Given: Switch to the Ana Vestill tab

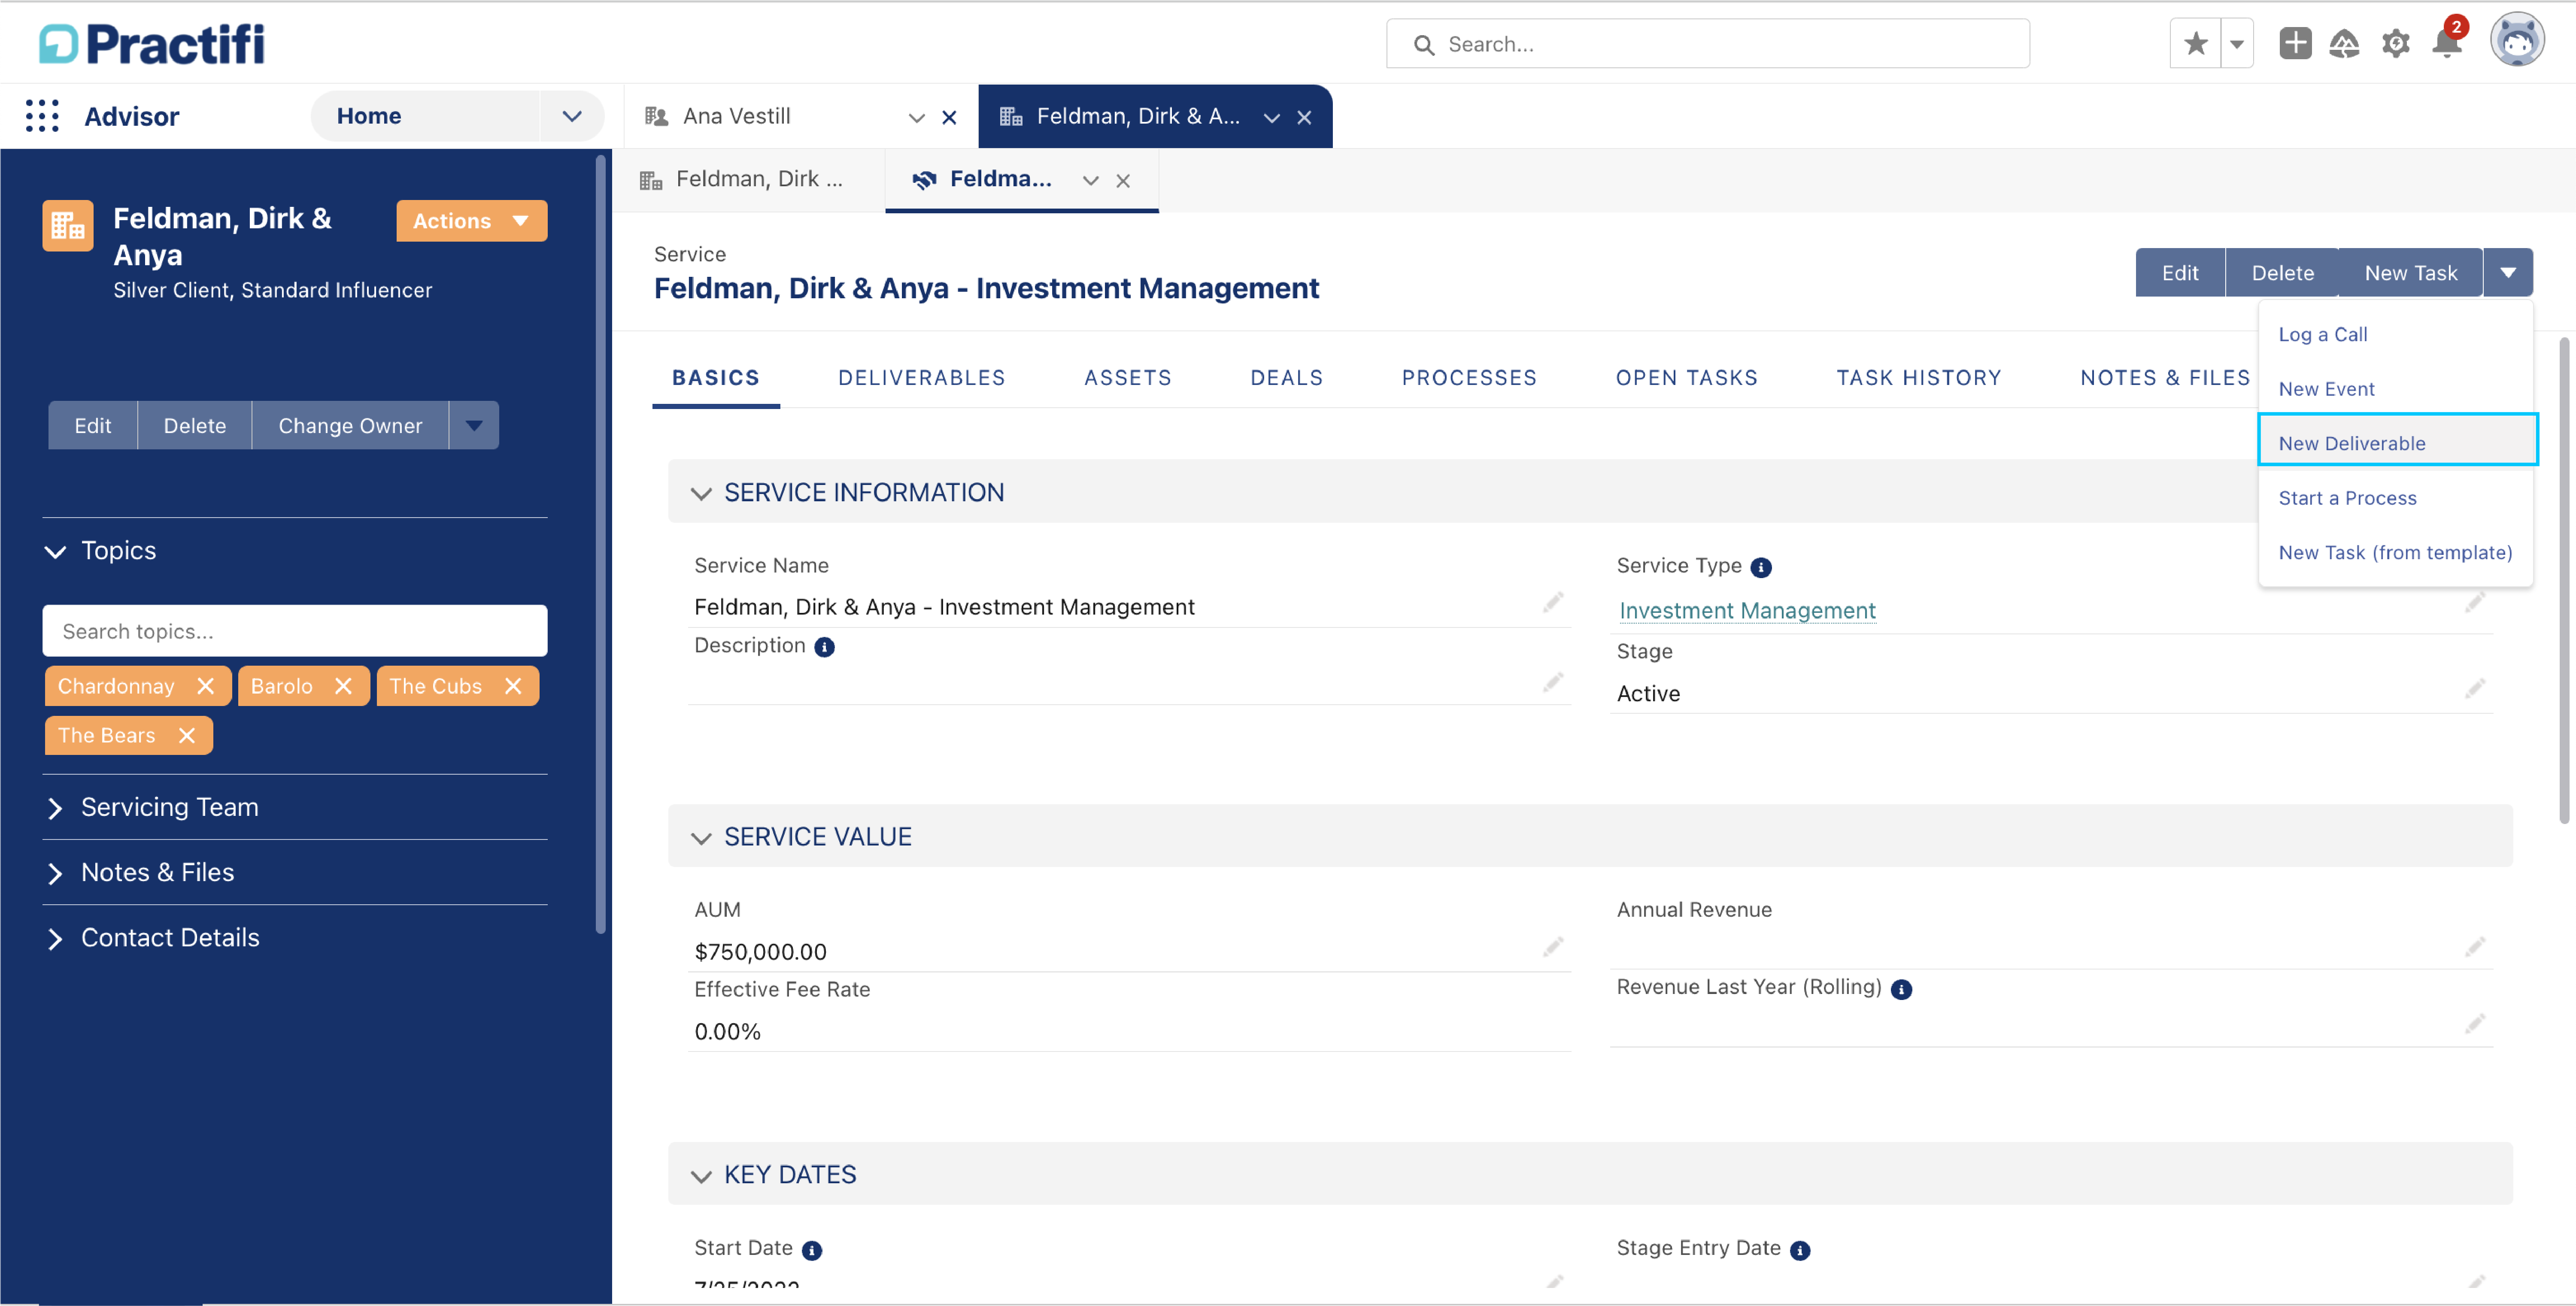Looking at the screenshot, I should coord(737,117).
